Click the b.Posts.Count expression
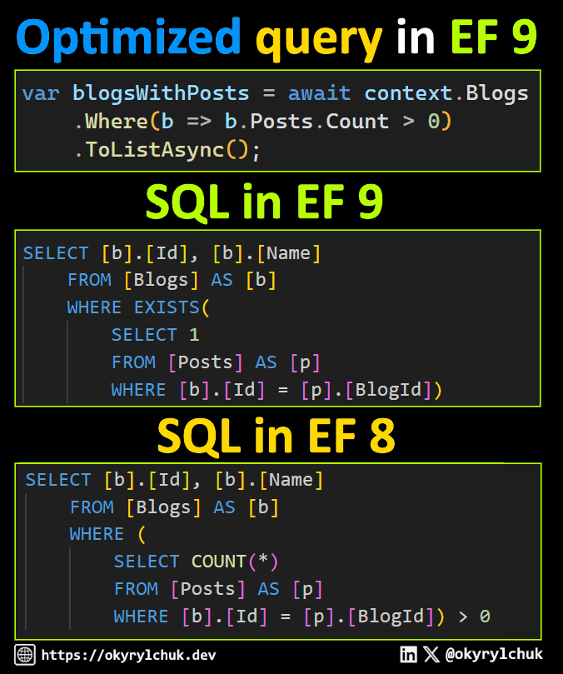Viewport: 563px width, 674px height. pyautogui.click(x=307, y=122)
